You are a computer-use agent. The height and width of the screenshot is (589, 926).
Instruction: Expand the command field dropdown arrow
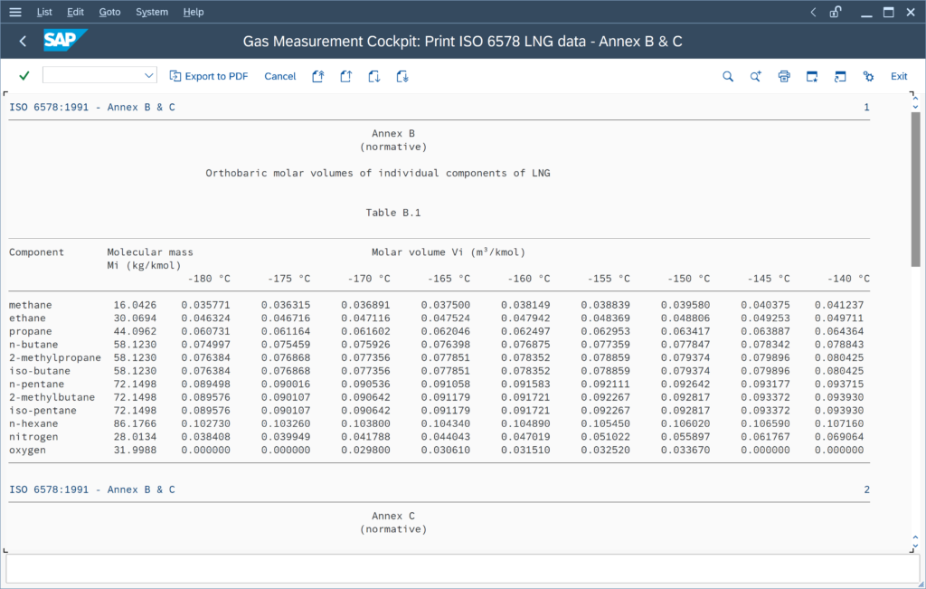pyautogui.click(x=149, y=76)
